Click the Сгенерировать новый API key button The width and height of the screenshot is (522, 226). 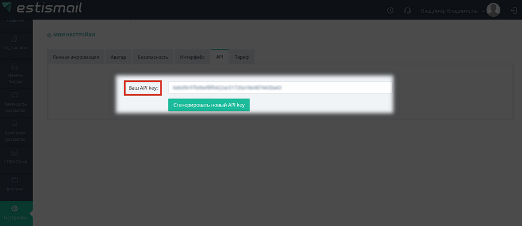click(x=209, y=105)
